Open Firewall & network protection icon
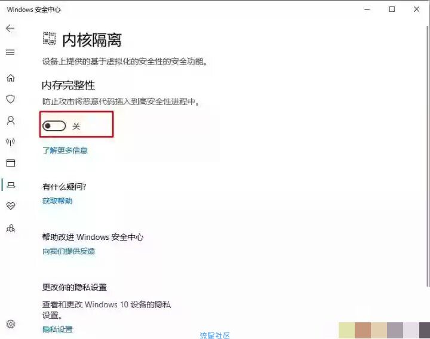Screen dimensions: 430x339 click(x=10, y=141)
